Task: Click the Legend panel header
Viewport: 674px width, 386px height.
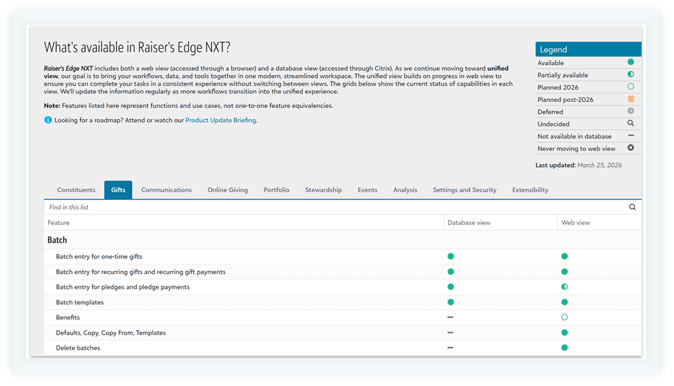Action: pos(588,50)
